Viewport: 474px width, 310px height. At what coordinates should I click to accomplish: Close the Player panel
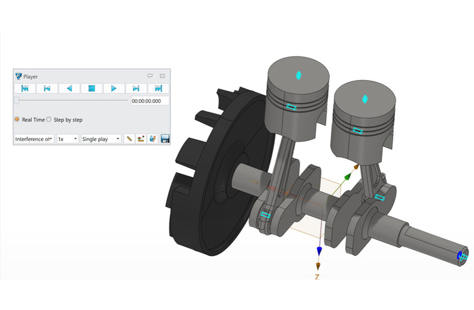[162, 76]
